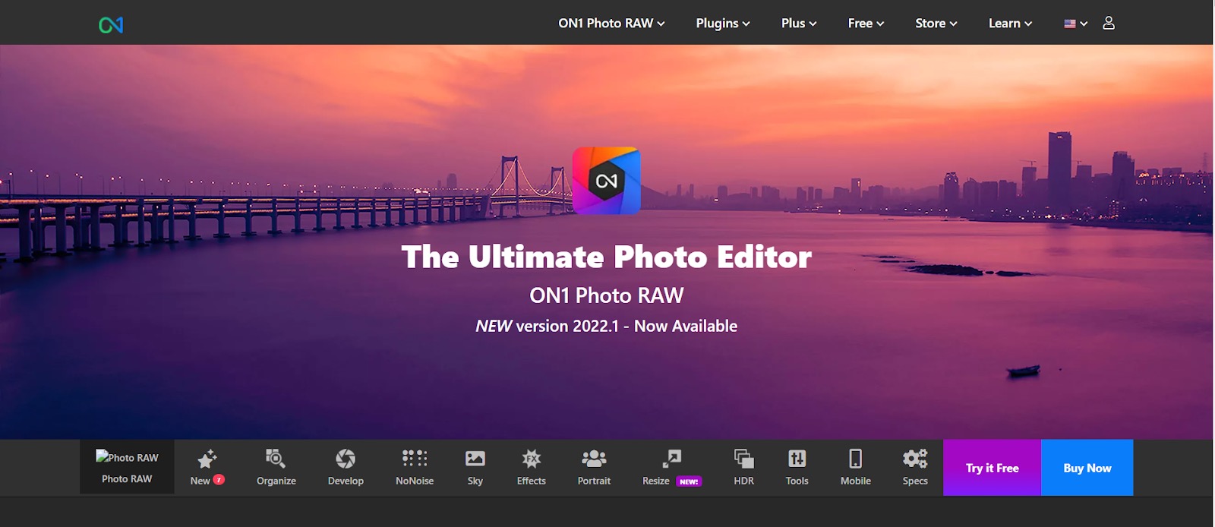Click the ON1 logo in header
Viewport: 1215px width, 527px height.
(111, 25)
